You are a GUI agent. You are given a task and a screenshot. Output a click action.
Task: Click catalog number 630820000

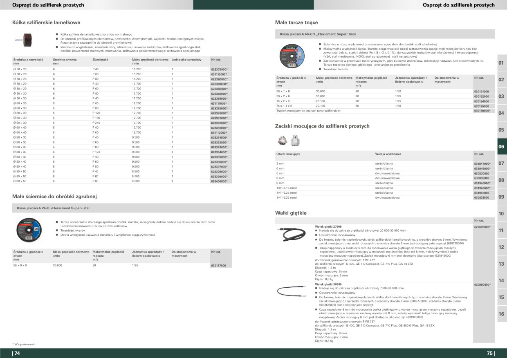482,173
